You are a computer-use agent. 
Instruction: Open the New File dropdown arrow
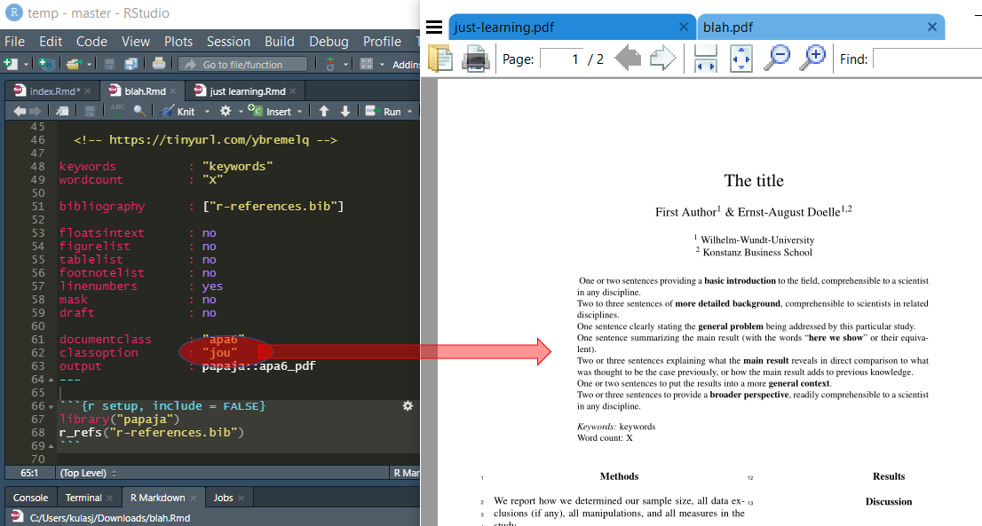point(26,65)
